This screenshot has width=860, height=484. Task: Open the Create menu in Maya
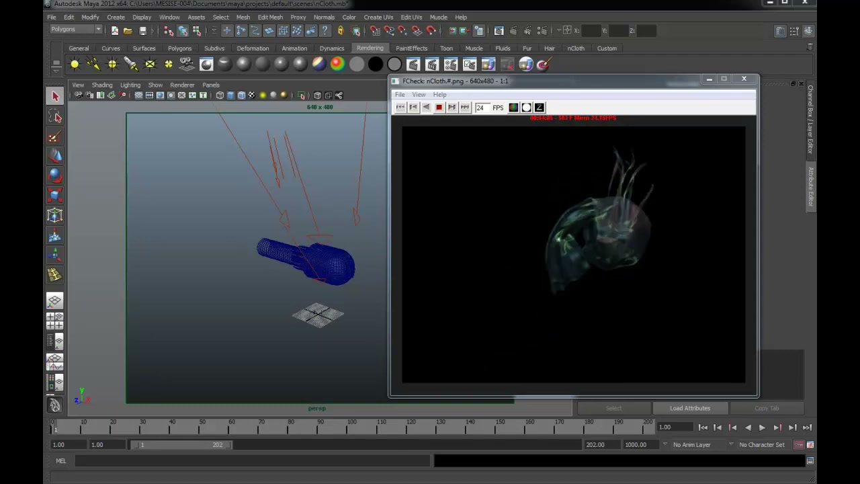point(116,17)
